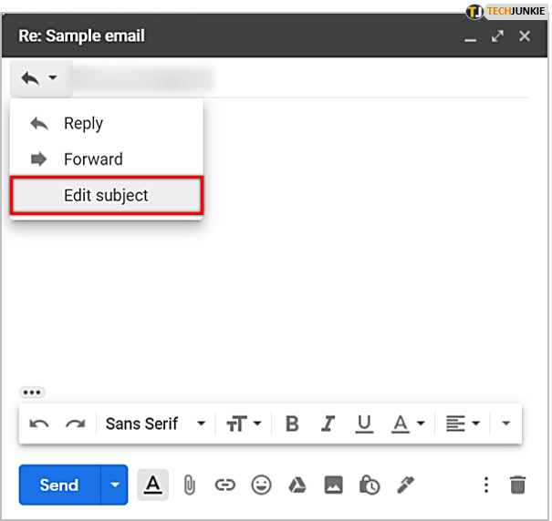Viewport: 552px width, 521px height.
Task: Toggle underline text formatting
Action: (x=364, y=424)
